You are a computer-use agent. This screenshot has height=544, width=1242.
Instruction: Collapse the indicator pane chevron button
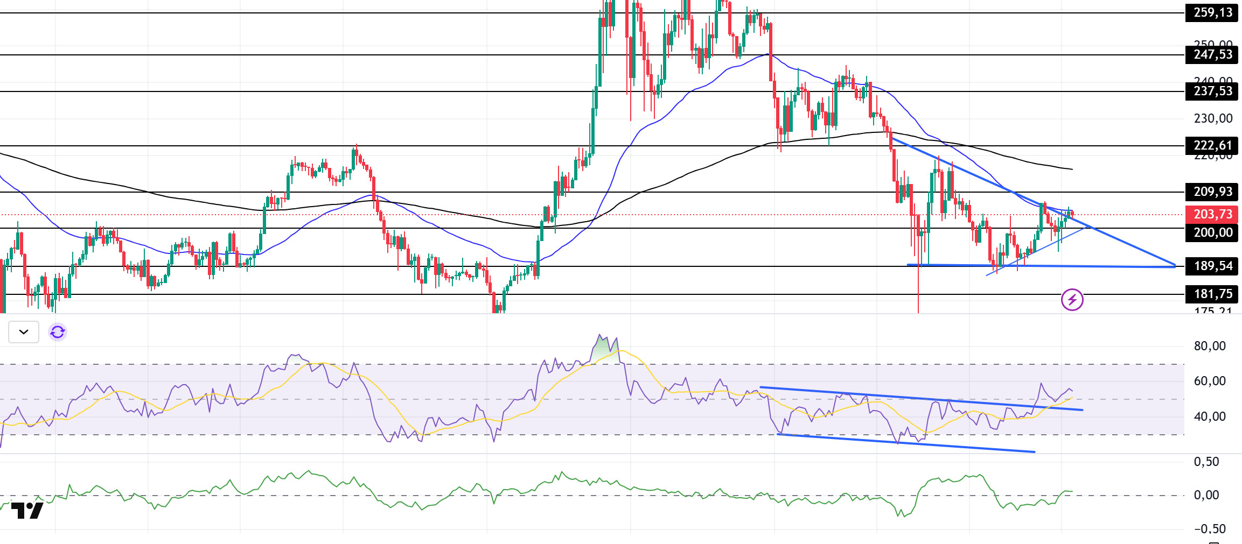pos(24,332)
